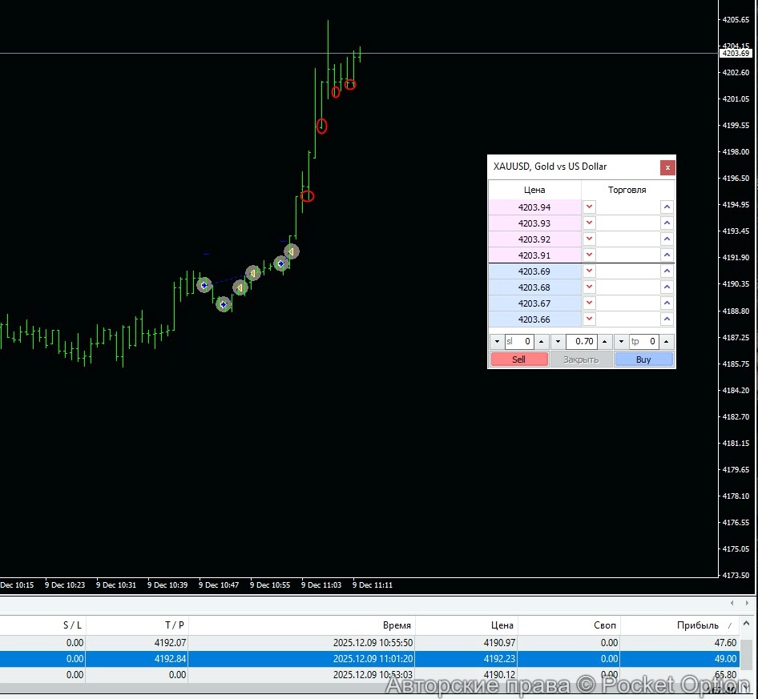Screen dimensions: 758x699
Task: Click red down arrow beside price 4203.68
Action: click(590, 287)
